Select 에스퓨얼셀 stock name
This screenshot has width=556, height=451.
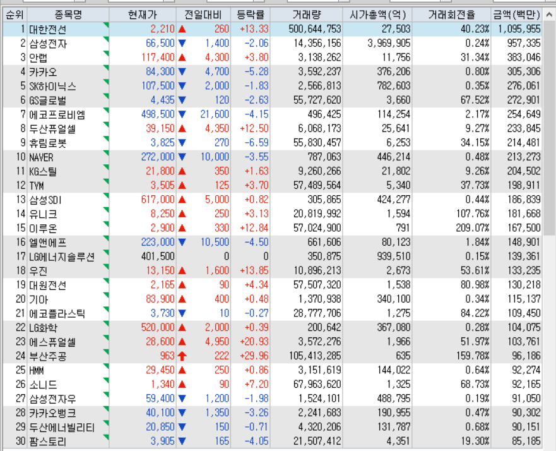pyautogui.click(x=52, y=342)
